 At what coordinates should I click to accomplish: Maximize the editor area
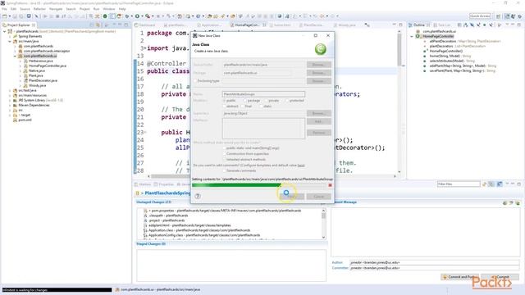pyautogui.click(x=400, y=25)
